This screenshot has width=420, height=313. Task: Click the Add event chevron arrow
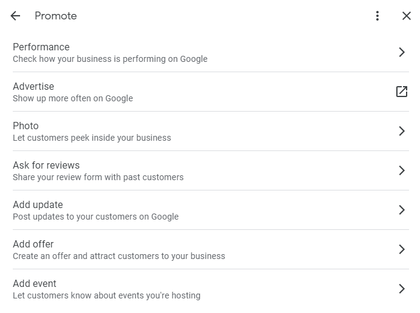point(401,289)
